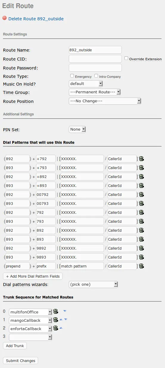Click the red delete icon beside Delete Route
The image size is (165, 368).
pos(4,18)
